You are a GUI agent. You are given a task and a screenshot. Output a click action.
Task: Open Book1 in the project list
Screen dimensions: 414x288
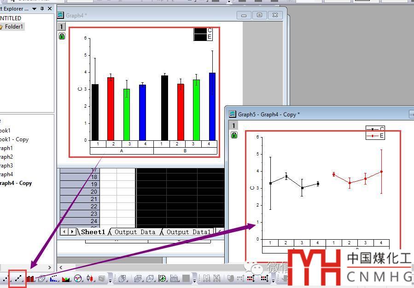tap(5, 131)
